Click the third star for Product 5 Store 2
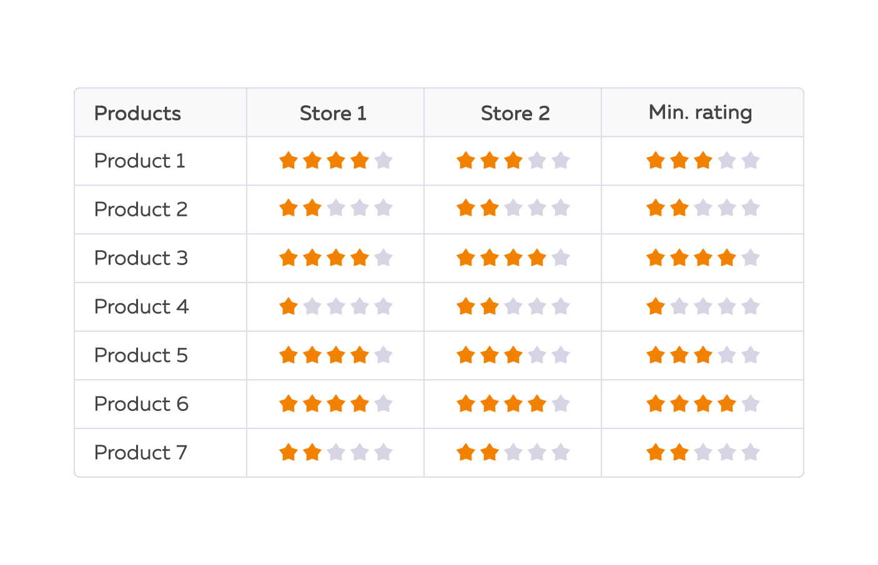This screenshot has width=878, height=565. tap(513, 355)
